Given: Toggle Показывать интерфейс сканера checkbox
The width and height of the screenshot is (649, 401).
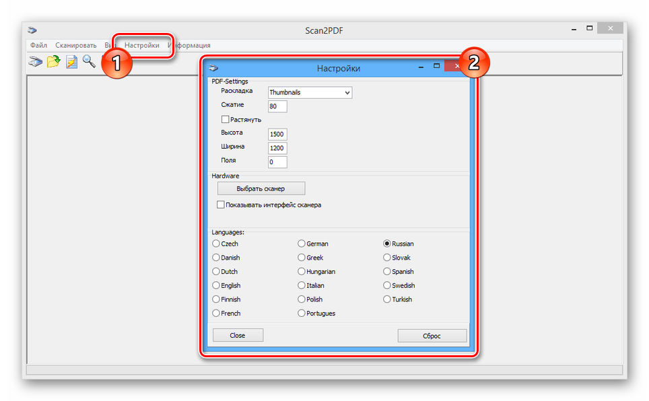Looking at the screenshot, I should coord(220,205).
